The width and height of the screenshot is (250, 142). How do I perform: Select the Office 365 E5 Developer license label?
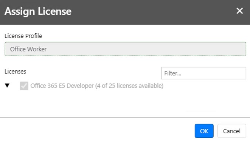[62, 86]
